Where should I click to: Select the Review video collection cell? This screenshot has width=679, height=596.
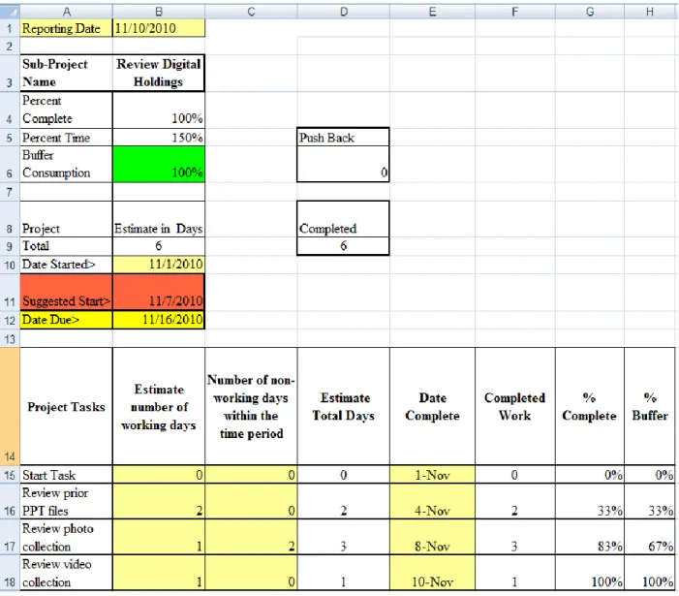pos(66,572)
